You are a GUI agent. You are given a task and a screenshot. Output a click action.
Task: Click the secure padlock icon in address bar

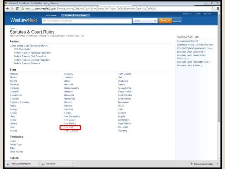click(x=23, y=8)
